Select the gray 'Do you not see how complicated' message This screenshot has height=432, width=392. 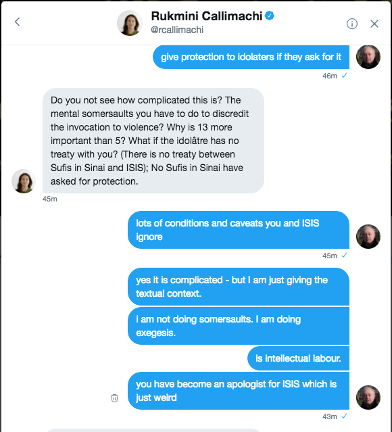(153, 141)
